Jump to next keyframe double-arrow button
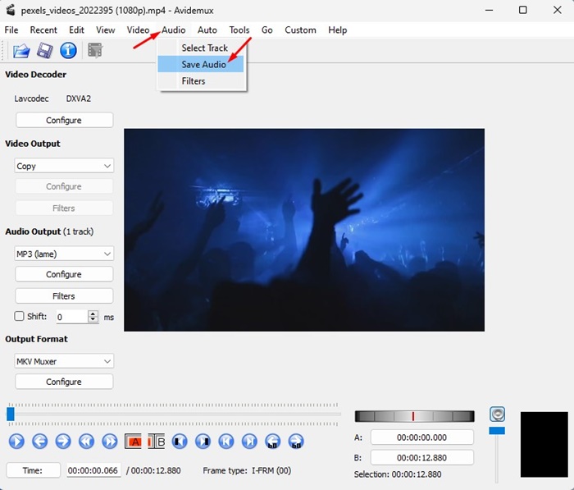The width and height of the screenshot is (574, 490). [110, 442]
